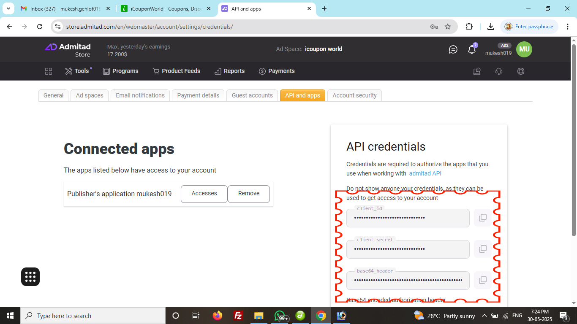Screen dimensions: 577x324
Task: Click the client_secret input field
Action: click(408, 249)
